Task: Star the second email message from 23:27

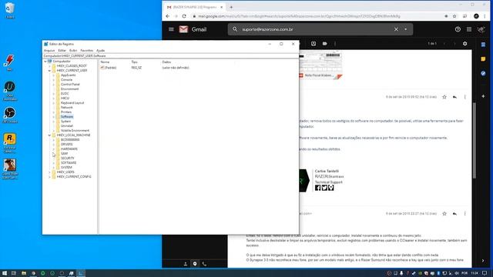Action: click(x=444, y=214)
